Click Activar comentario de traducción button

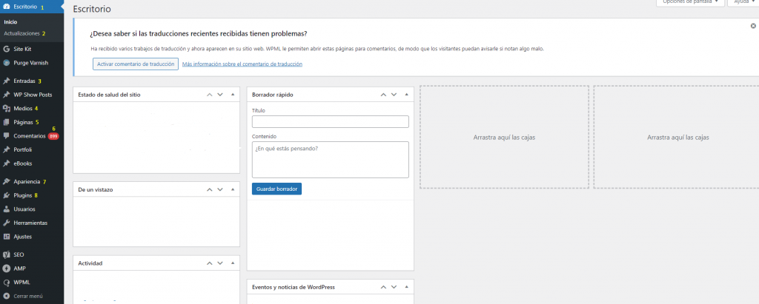point(136,64)
